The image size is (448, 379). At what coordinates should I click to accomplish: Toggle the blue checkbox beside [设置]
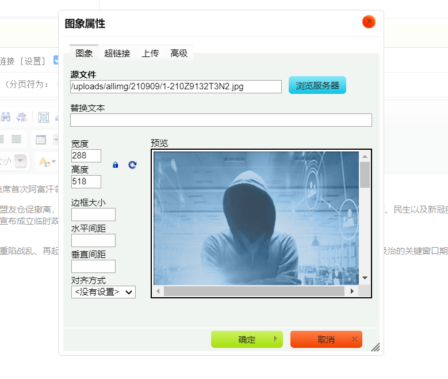coord(56,60)
